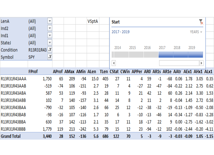This screenshot has width=214, height=155.
Task: Select the FProf column header
Action: tap(33, 72)
